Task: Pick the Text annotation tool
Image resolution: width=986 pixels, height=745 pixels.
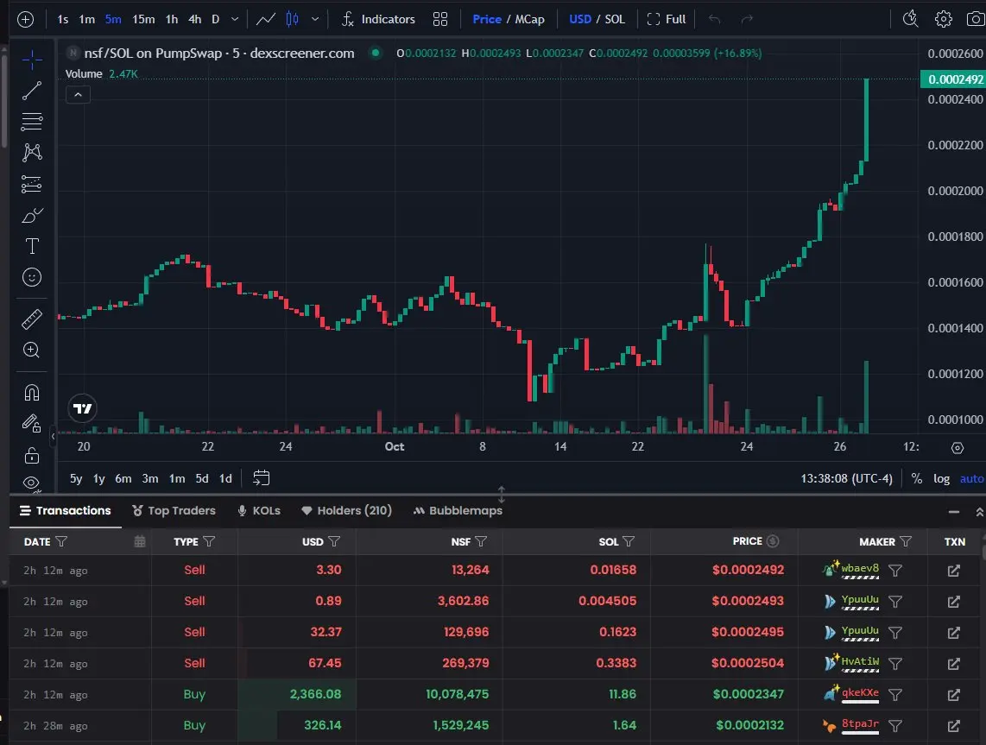Action: click(32, 246)
